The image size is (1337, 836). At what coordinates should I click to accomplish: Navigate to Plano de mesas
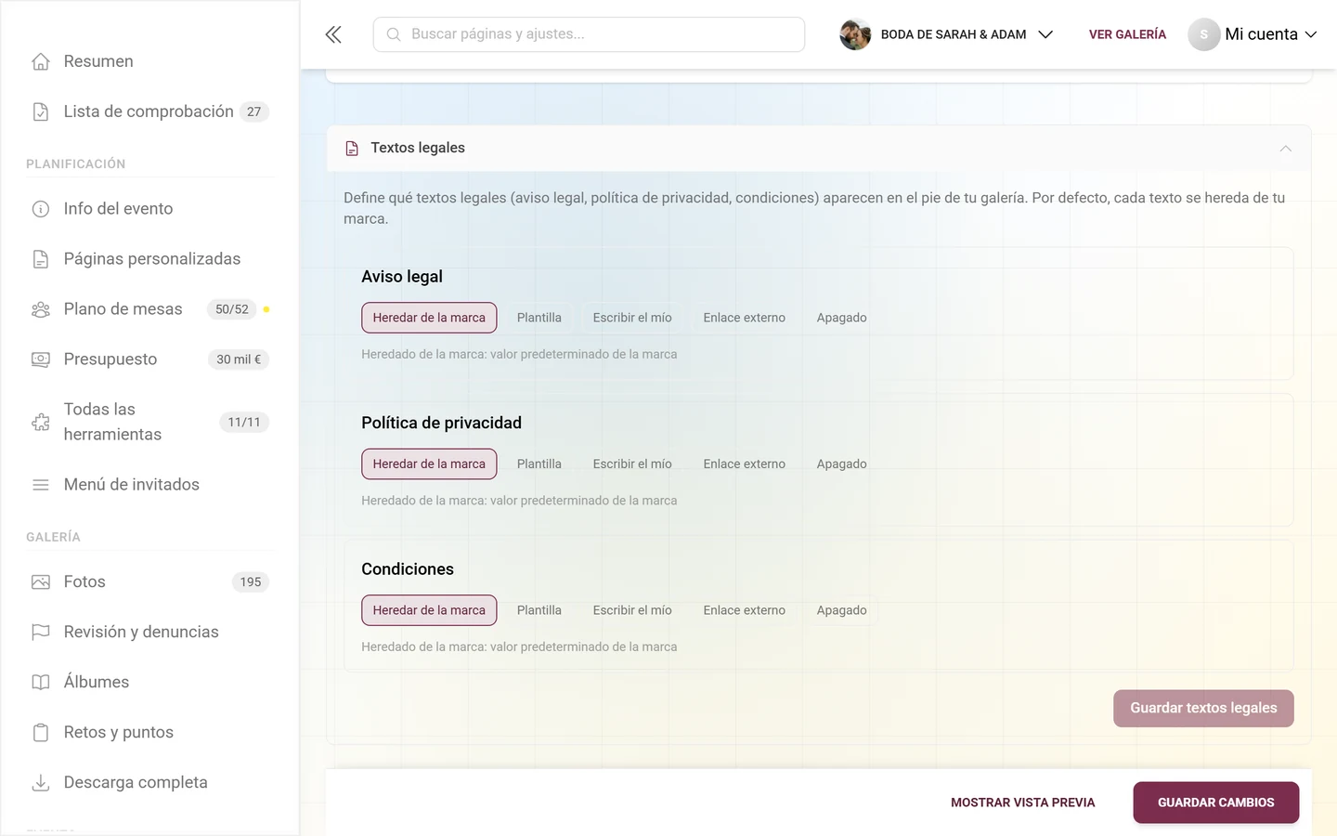(x=150, y=309)
